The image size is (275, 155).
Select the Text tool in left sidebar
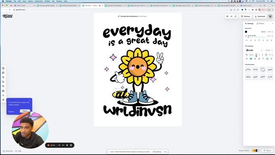click(3, 77)
